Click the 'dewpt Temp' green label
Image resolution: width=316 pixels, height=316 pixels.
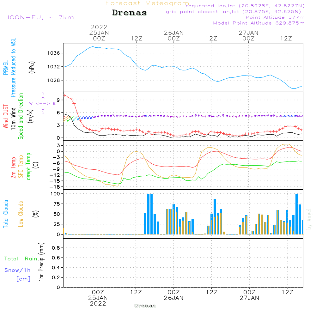28,166
